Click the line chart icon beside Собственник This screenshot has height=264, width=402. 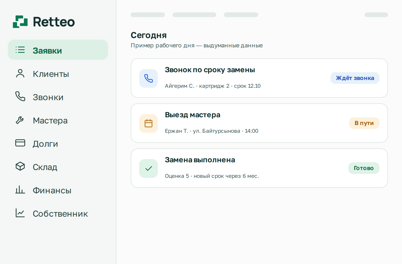click(20, 213)
